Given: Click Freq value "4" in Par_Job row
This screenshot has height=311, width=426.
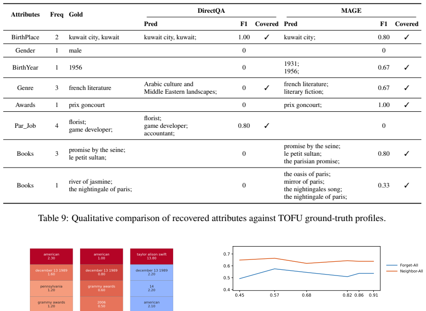Looking at the screenshot, I should click(57, 126).
